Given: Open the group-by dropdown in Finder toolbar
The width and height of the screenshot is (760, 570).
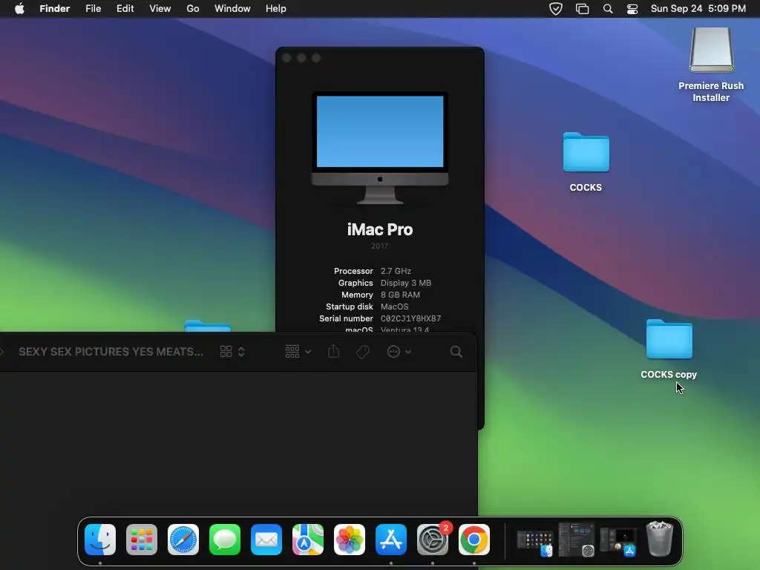Looking at the screenshot, I should coord(298,351).
